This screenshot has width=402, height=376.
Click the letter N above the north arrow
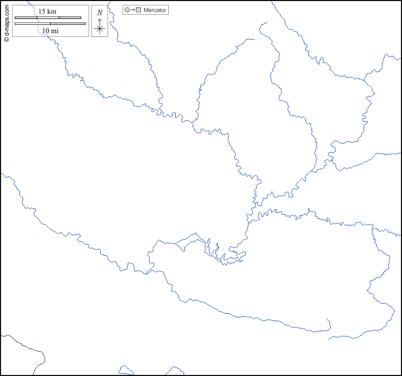tap(100, 13)
